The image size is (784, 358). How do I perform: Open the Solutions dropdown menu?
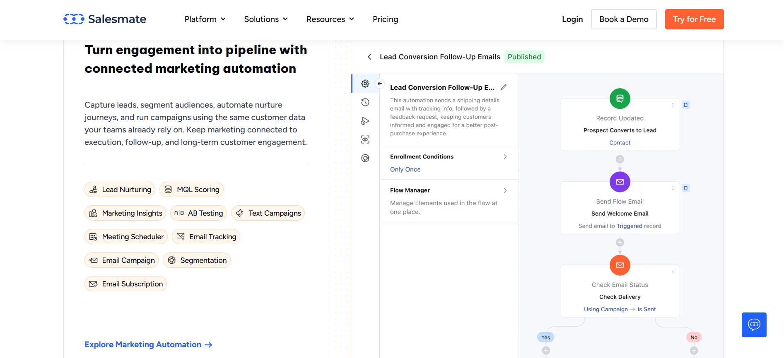pyautogui.click(x=265, y=19)
